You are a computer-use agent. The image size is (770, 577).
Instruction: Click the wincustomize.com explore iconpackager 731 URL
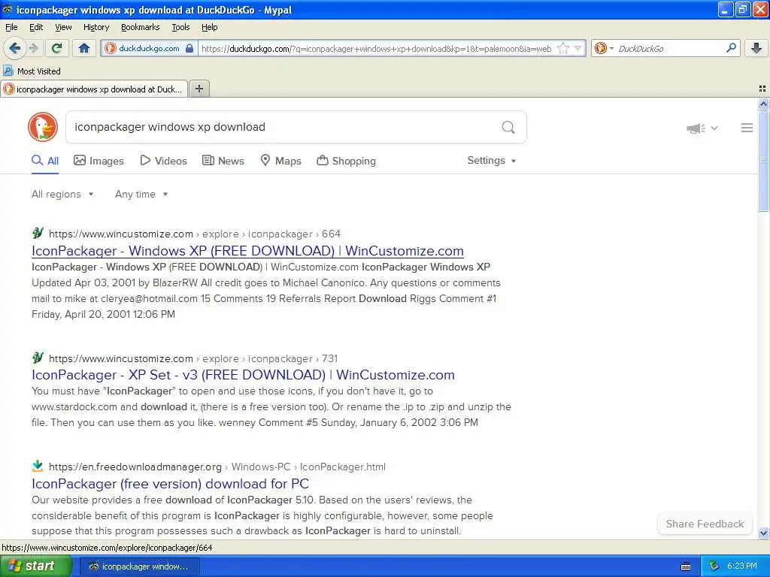click(x=193, y=358)
